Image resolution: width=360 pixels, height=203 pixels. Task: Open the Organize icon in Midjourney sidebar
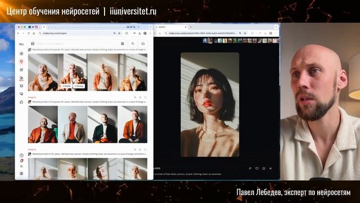(x=21, y=86)
